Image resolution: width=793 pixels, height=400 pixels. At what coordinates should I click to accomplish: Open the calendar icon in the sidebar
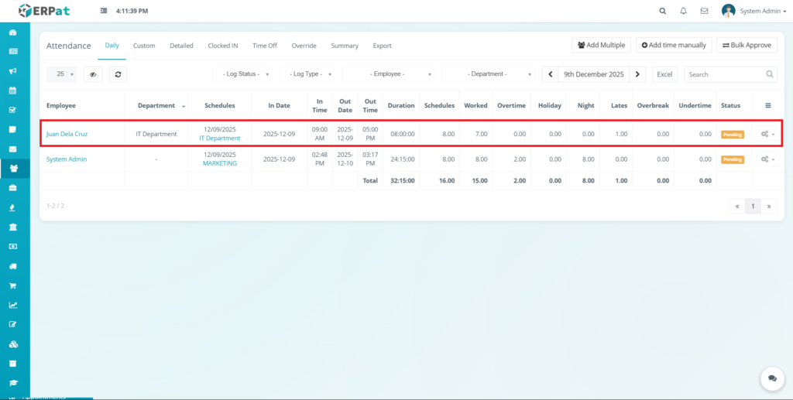point(12,91)
